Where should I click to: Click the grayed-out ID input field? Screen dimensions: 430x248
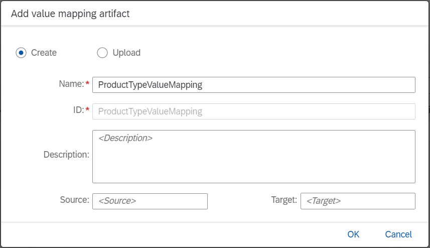[254, 111]
